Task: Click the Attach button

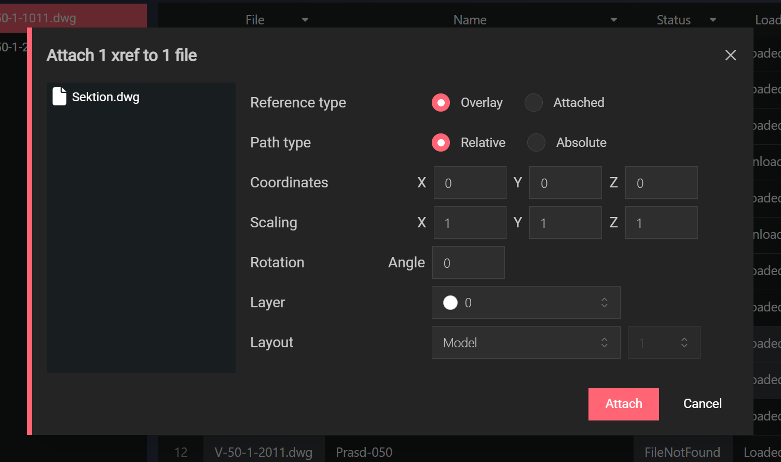Action: [x=623, y=404]
